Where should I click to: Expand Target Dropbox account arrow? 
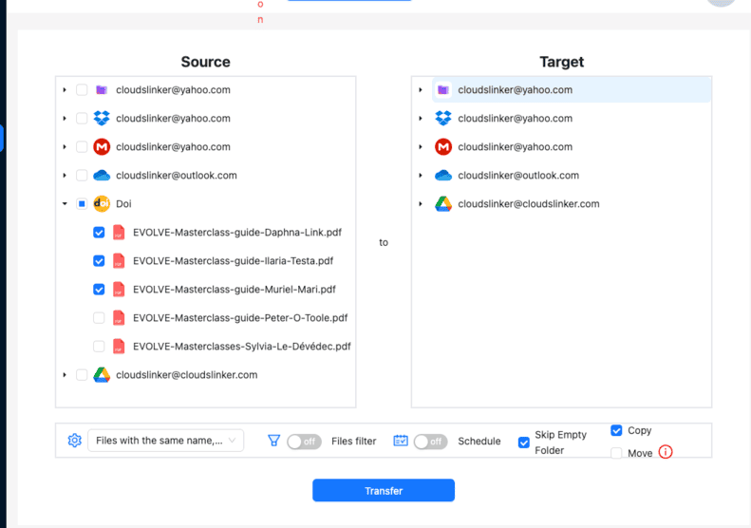pos(421,119)
